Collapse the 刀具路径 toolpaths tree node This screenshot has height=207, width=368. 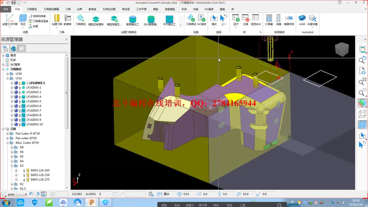click(3, 69)
